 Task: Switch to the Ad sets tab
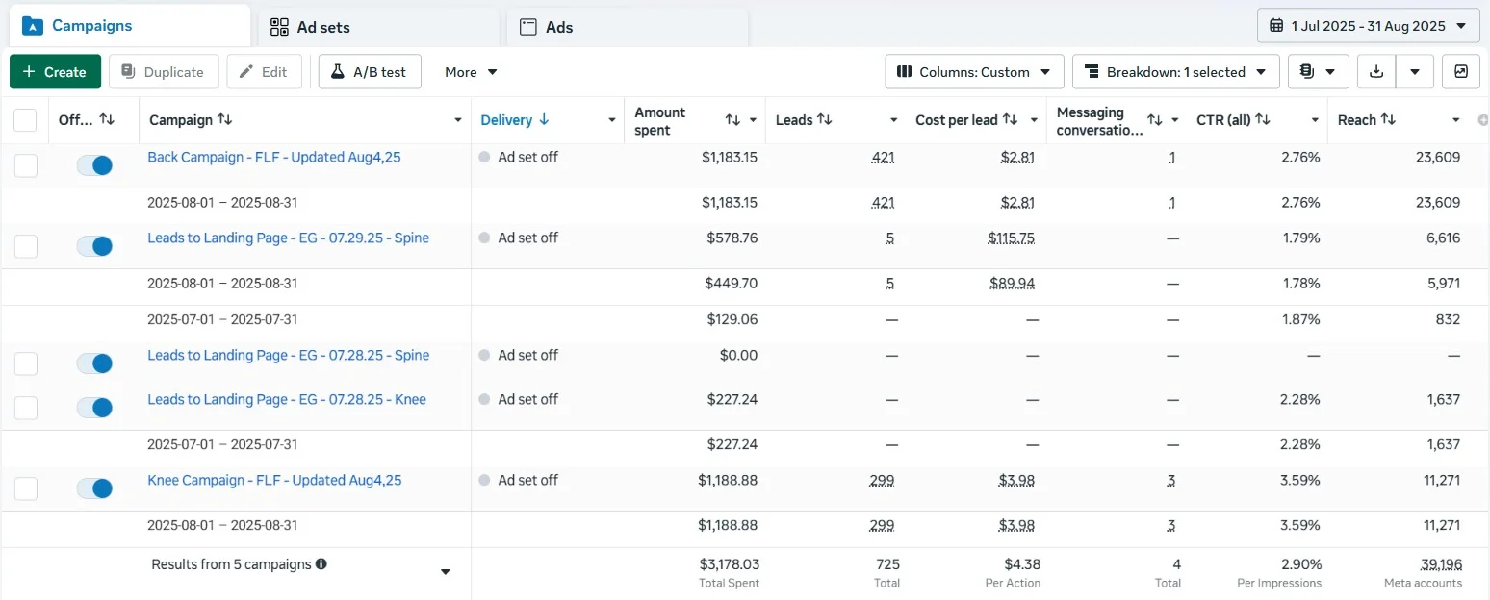click(379, 27)
